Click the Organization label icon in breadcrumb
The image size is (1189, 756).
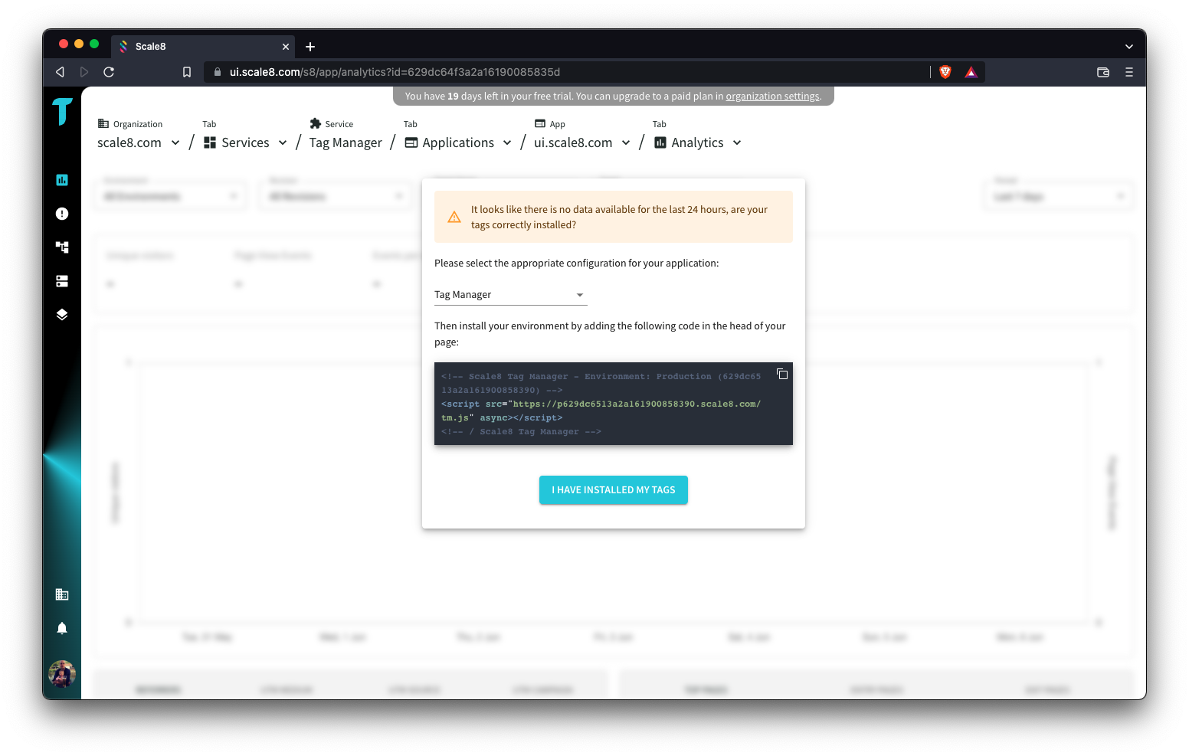click(x=103, y=123)
